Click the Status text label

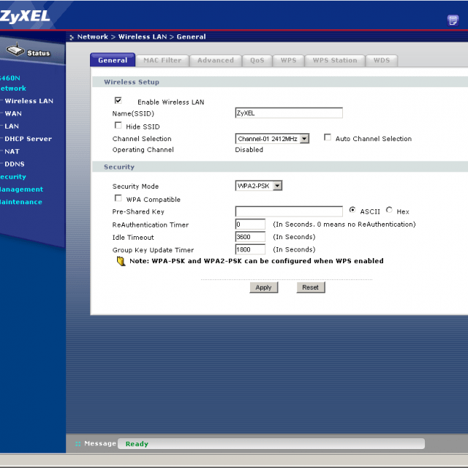[x=39, y=53]
